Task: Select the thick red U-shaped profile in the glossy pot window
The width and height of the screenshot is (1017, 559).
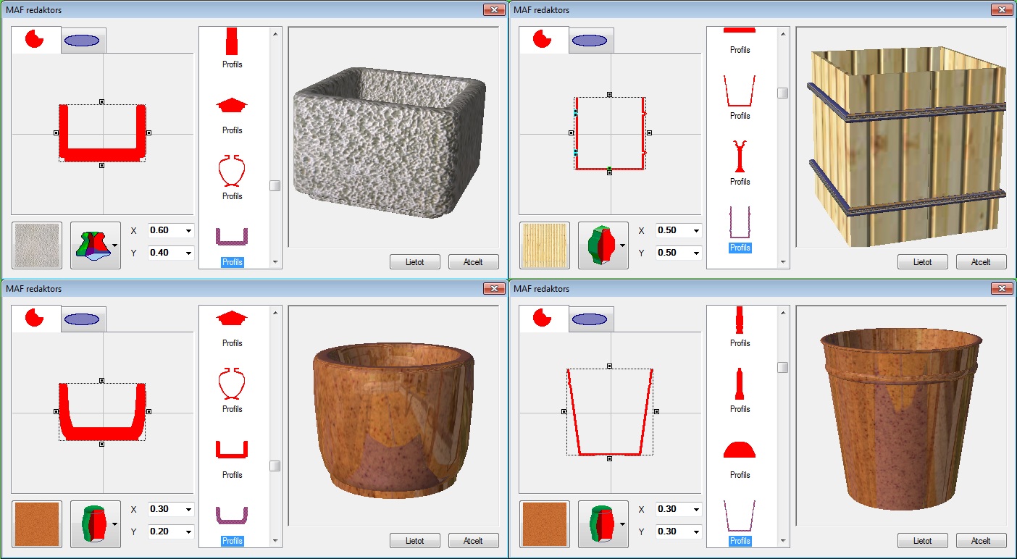Action: click(x=232, y=450)
